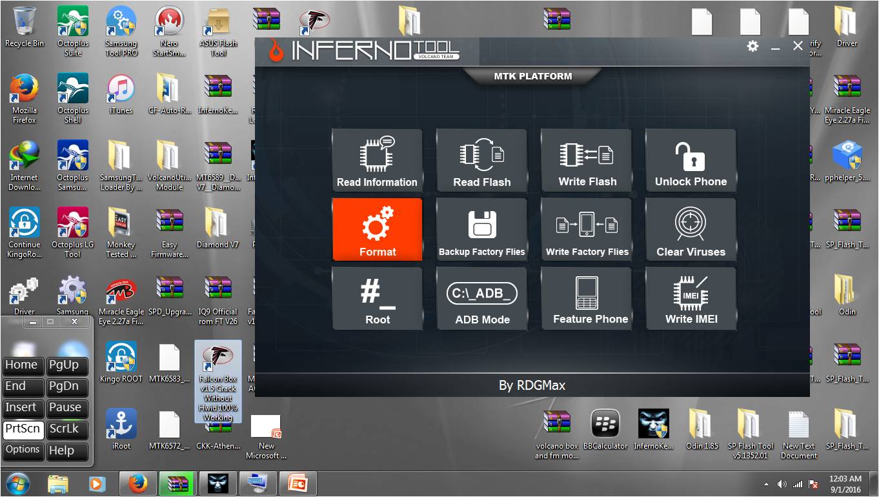The image size is (879, 497).
Task: Select the CF-Auto-R folder
Action: (x=169, y=94)
